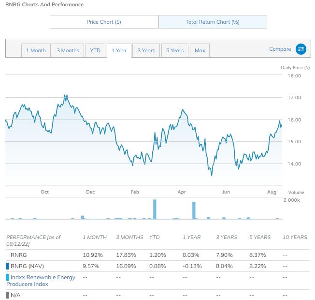Viewport: 315px width, 300px height.
Task: Select the 3 Months range tab
Action: [68, 50]
